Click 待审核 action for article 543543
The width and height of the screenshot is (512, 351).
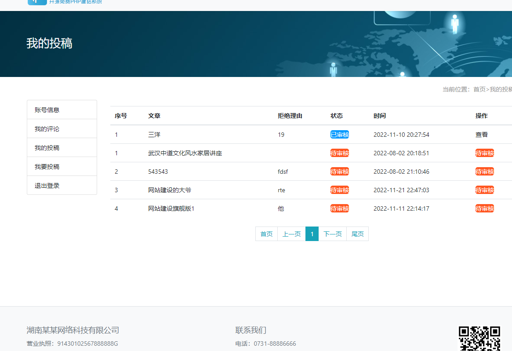coord(484,172)
